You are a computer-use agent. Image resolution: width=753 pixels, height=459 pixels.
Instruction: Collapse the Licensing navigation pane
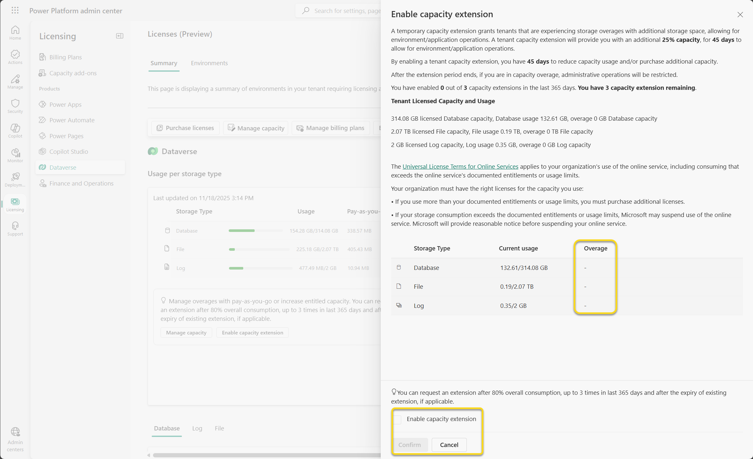(x=120, y=36)
